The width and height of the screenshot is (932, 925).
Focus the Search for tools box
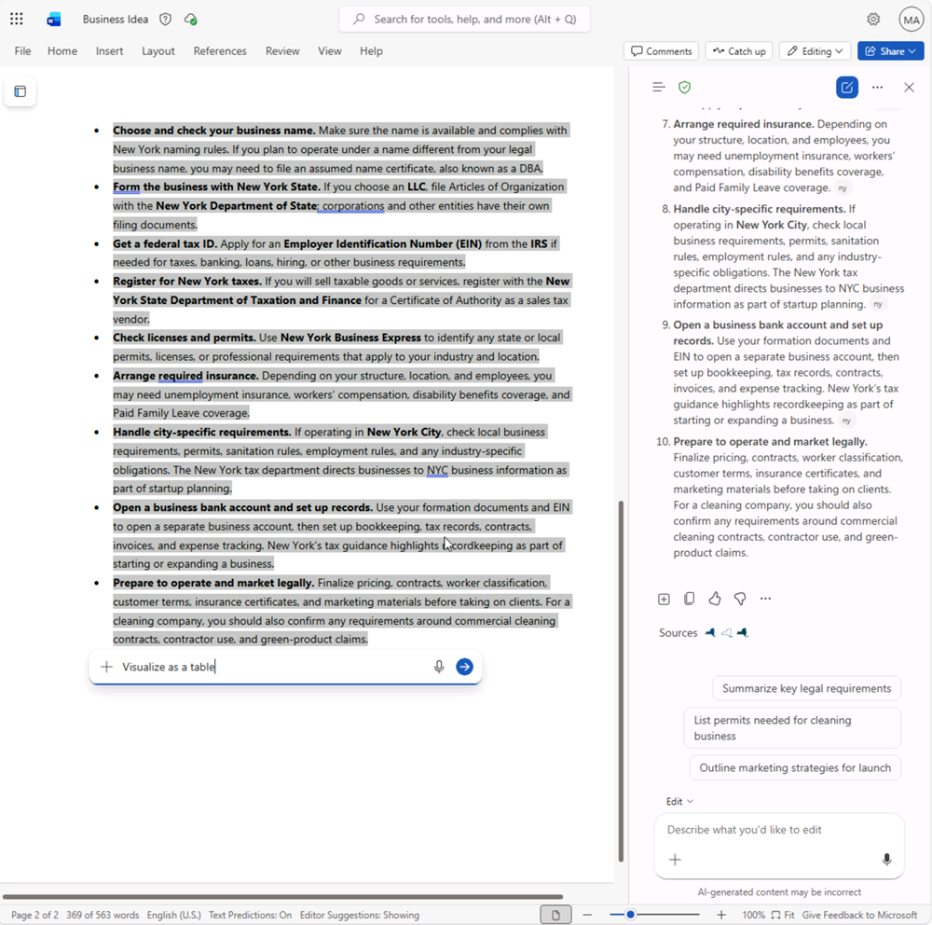(464, 19)
